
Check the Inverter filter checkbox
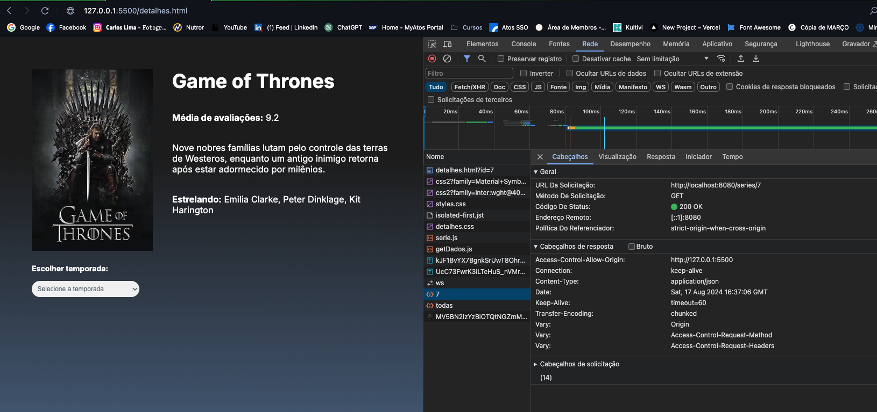pos(524,73)
